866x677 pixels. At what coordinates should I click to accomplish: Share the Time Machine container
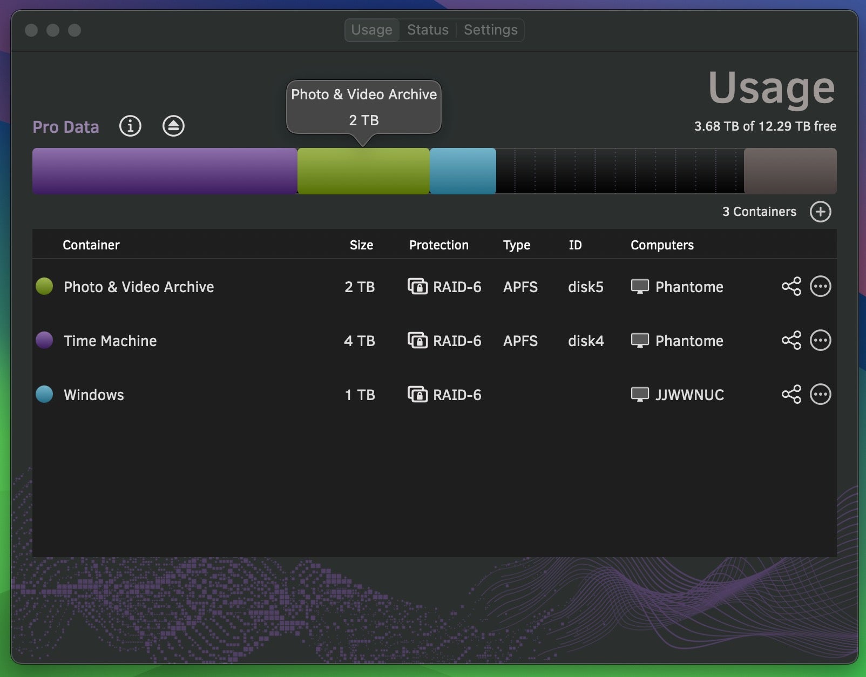pos(791,340)
